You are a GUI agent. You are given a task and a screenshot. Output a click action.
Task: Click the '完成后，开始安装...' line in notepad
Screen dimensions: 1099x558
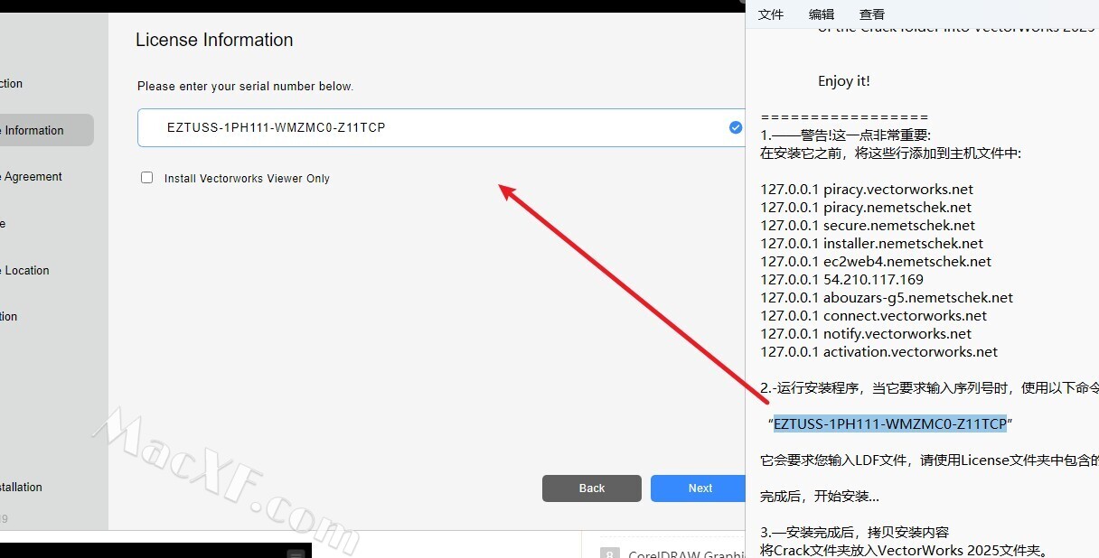tap(819, 497)
